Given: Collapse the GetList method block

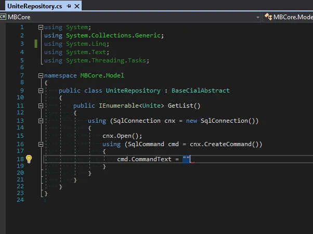Looking at the screenshot, I should (x=41, y=106).
